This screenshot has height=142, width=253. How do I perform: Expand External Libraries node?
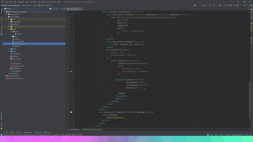pos(4,76)
